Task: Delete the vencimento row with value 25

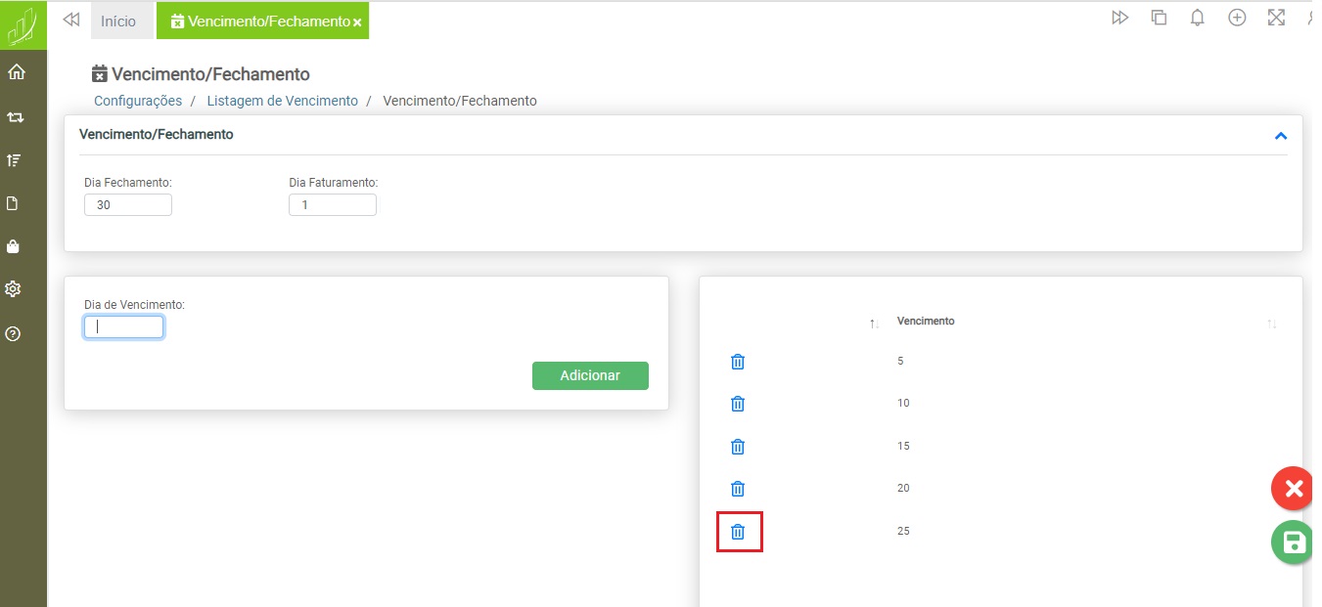Action: pos(738,532)
